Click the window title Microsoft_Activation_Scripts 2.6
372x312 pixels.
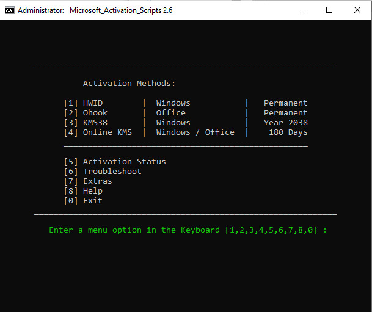121,10
